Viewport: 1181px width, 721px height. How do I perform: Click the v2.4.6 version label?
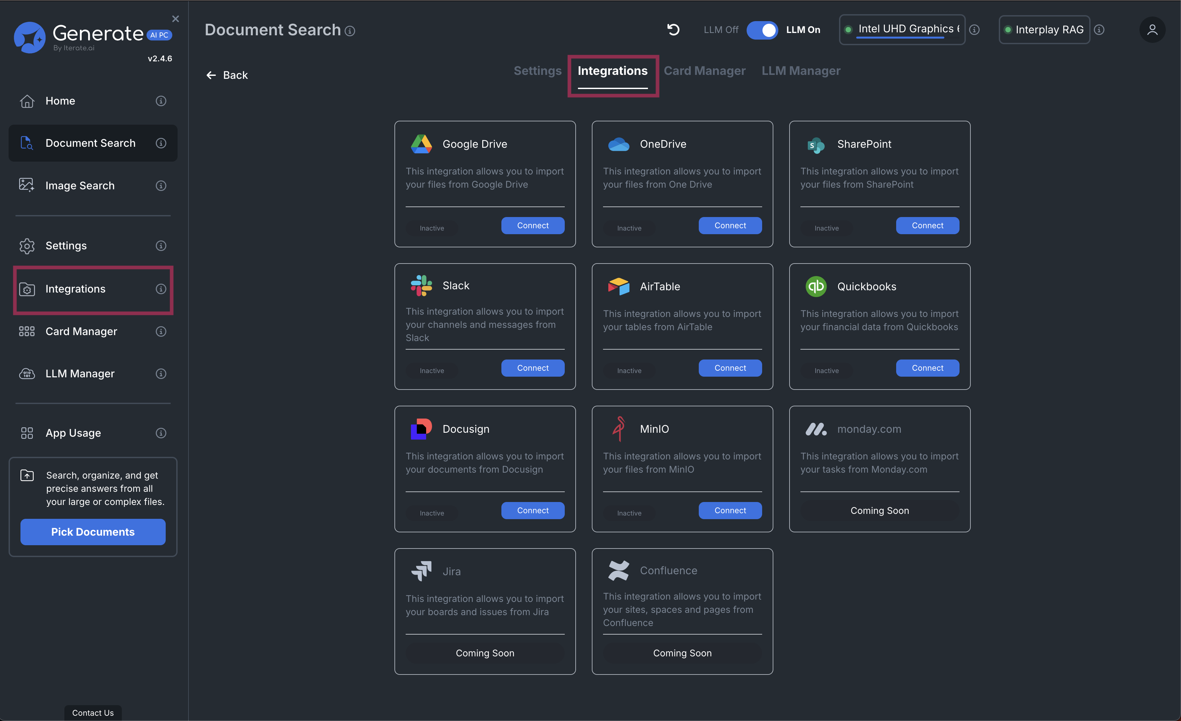point(160,58)
